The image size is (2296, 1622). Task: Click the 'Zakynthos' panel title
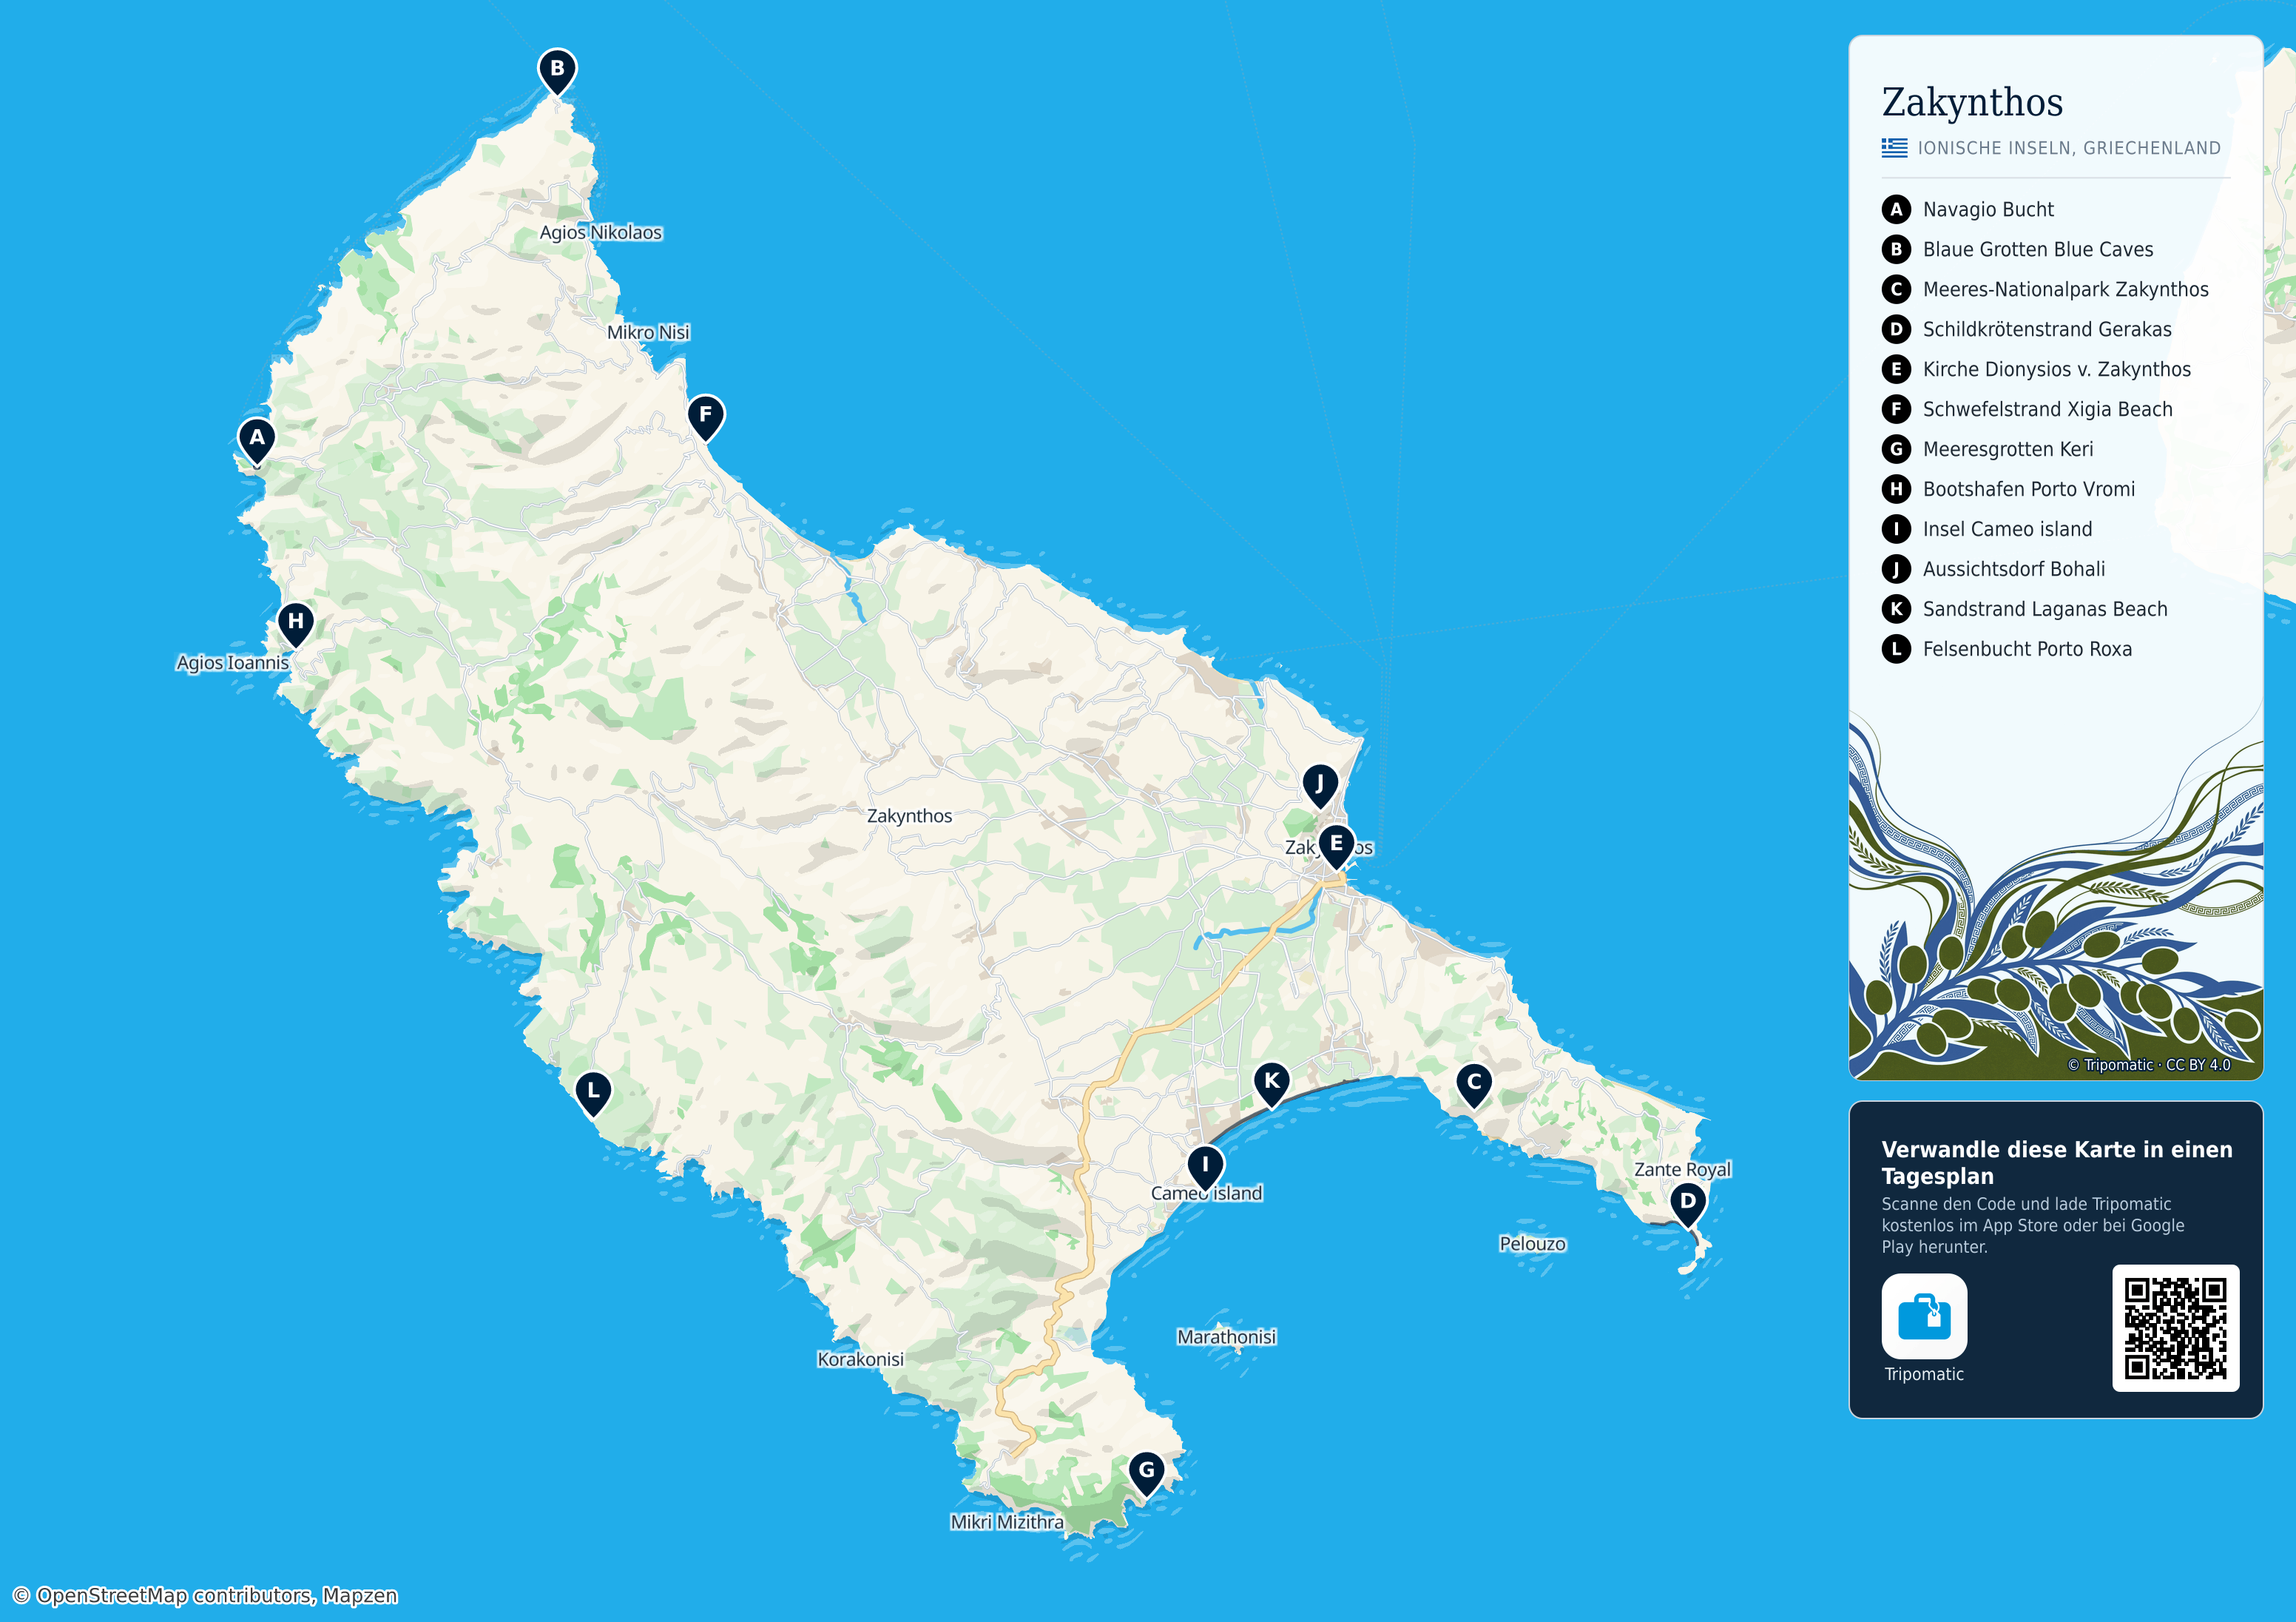coord(1972,103)
